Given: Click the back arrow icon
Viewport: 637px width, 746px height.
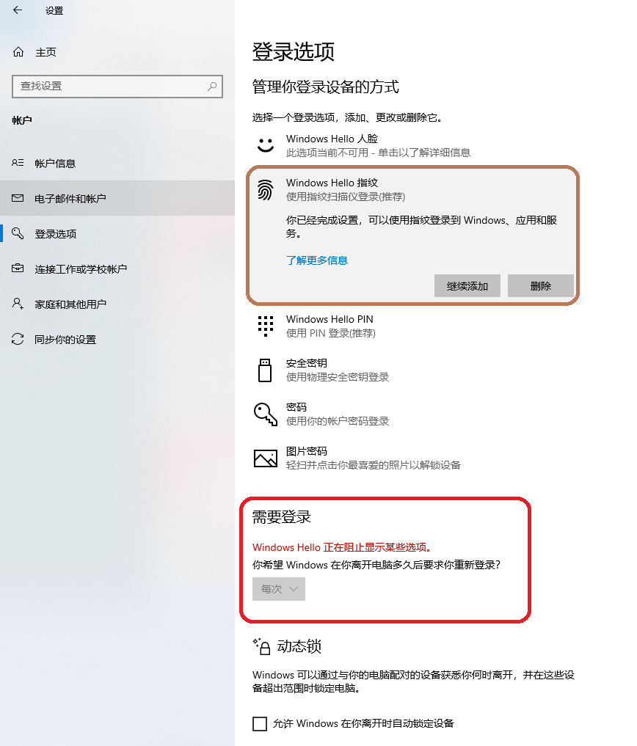Looking at the screenshot, I should click(x=18, y=10).
